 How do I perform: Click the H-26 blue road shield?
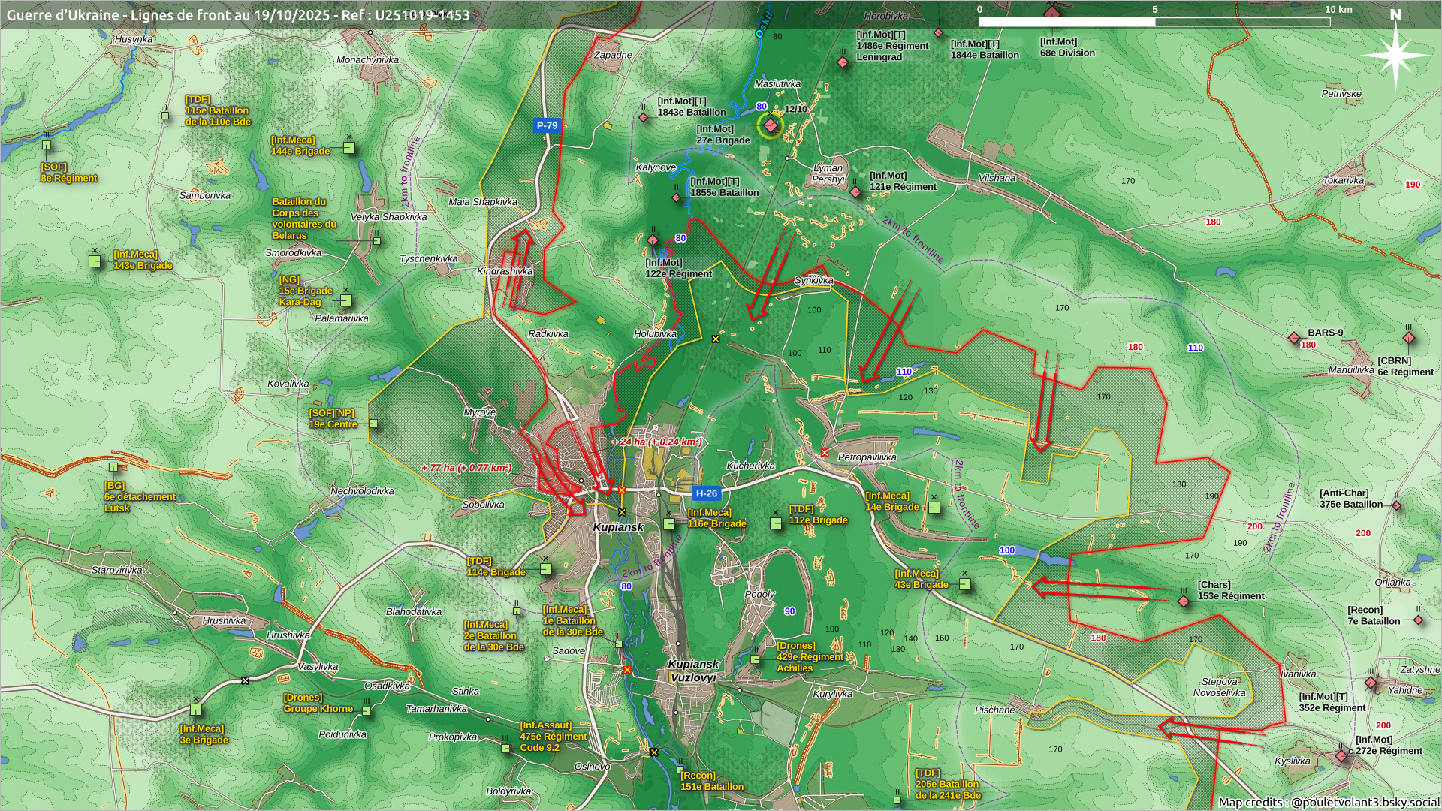(x=706, y=493)
